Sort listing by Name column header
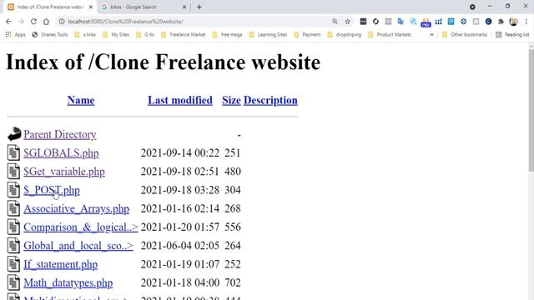The image size is (534, 300). (81, 100)
